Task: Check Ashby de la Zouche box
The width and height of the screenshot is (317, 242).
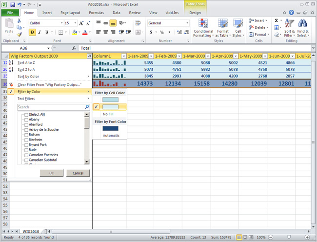Action: click(26, 130)
